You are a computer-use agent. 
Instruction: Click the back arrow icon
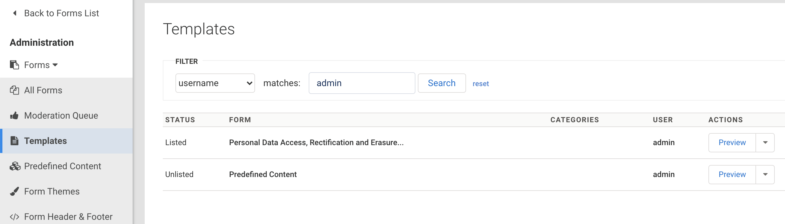[15, 13]
